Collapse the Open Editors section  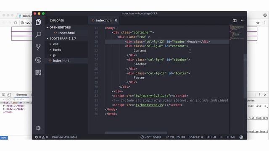click(x=47, y=27)
